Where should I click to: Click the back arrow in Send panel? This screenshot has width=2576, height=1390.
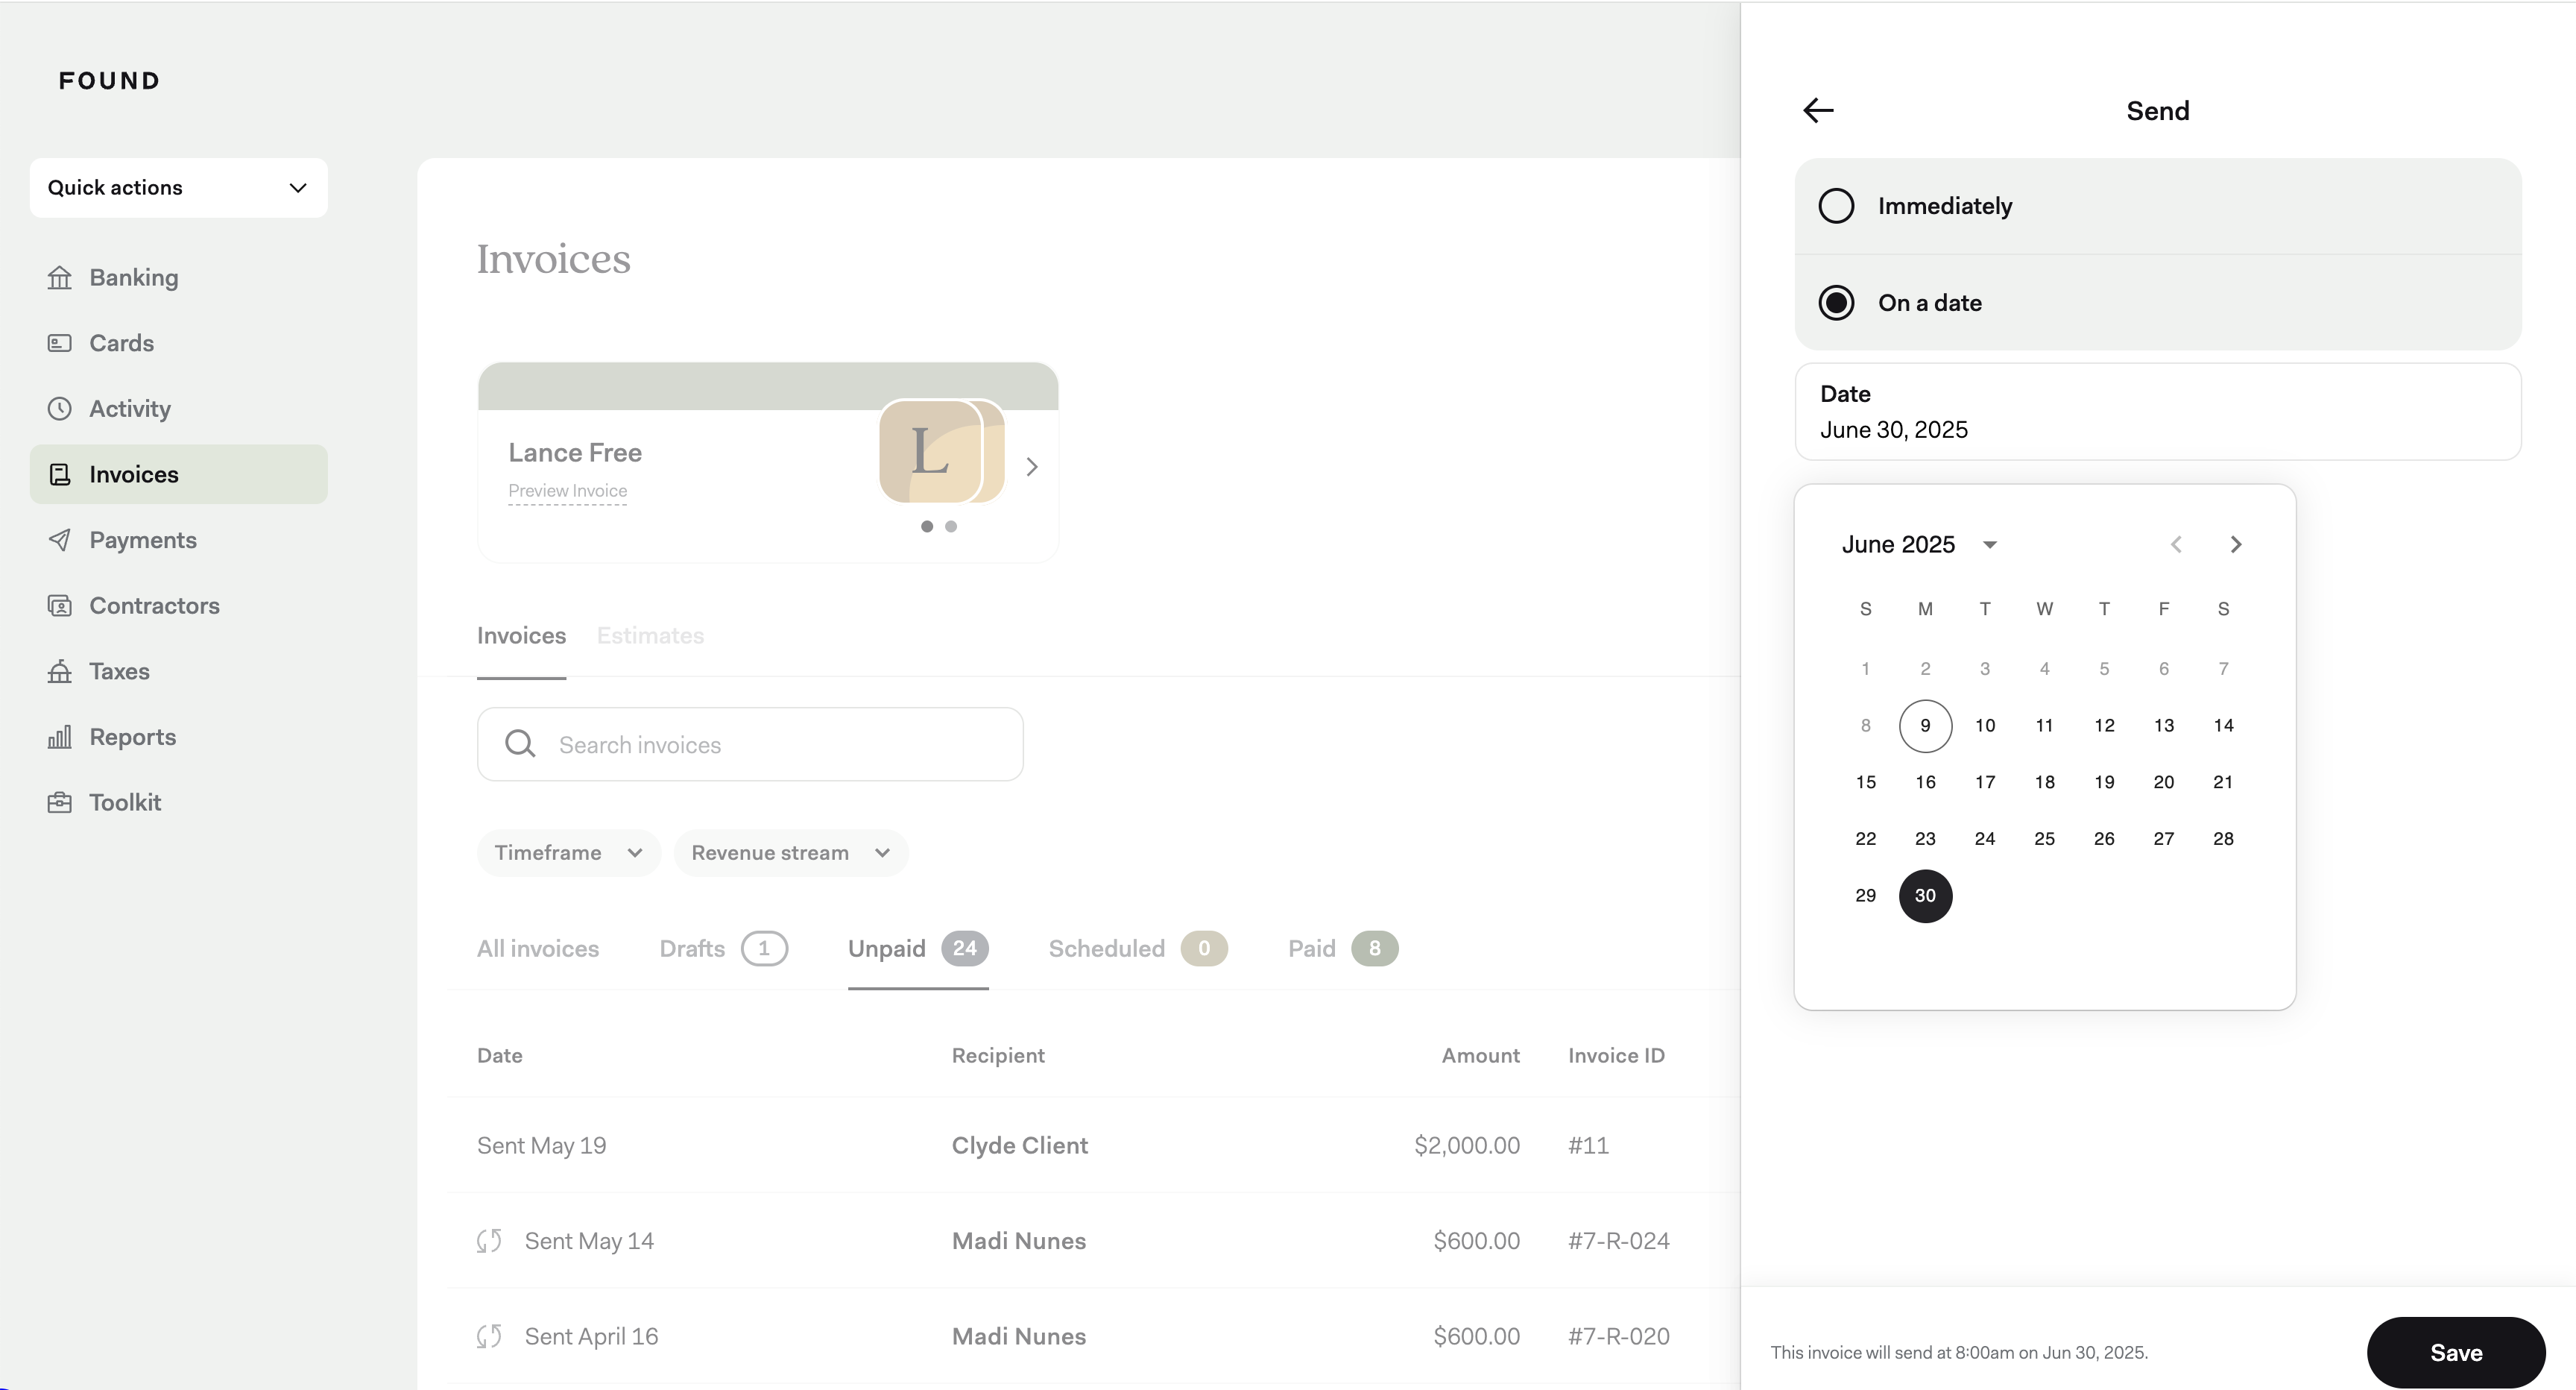pos(1818,110)
